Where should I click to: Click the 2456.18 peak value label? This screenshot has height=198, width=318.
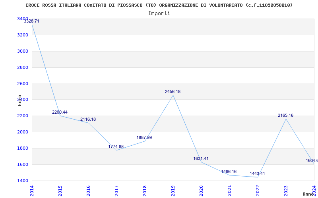coord(173,92)
